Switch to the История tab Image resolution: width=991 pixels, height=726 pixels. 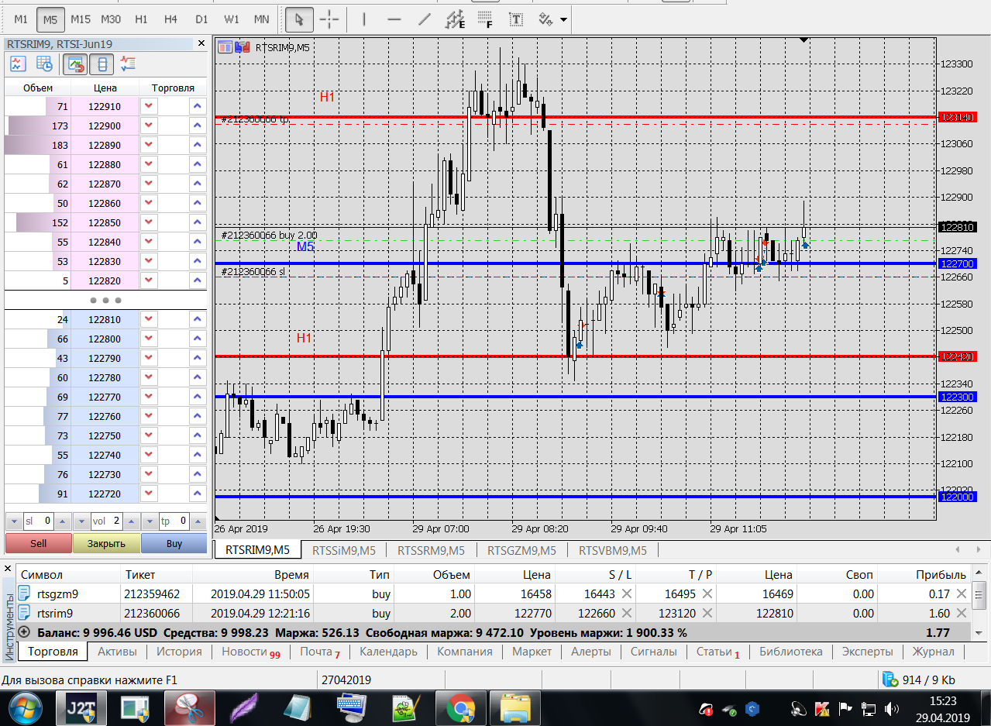(179, 652)
